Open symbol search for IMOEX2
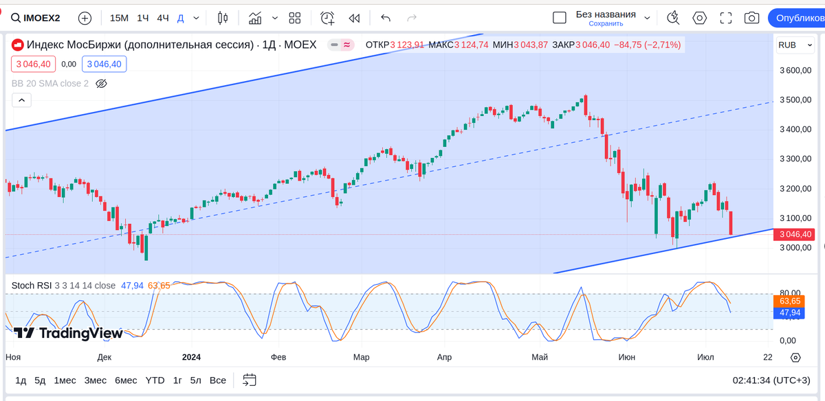 click(37, 18)
